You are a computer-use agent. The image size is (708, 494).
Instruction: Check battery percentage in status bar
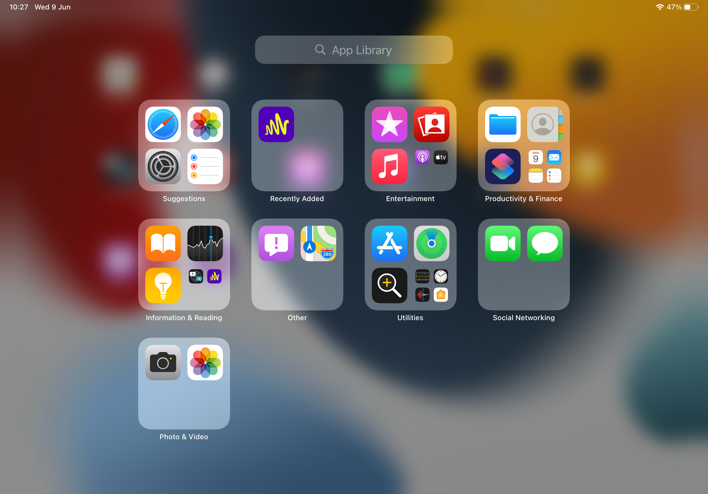pyautogui.click(x=674, y=7)
